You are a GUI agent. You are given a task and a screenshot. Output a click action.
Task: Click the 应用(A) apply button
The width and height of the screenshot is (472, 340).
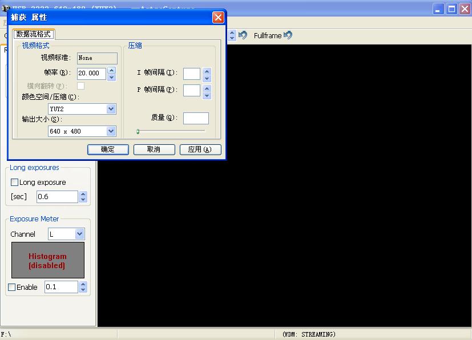point(200,149)
